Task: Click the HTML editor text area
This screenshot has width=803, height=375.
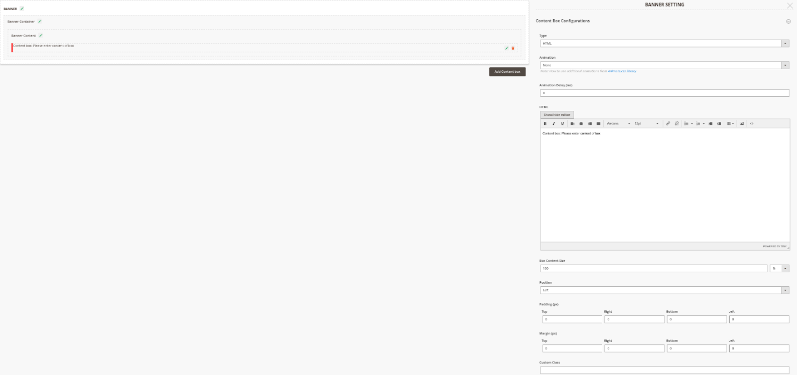Action: pos(665,185)
